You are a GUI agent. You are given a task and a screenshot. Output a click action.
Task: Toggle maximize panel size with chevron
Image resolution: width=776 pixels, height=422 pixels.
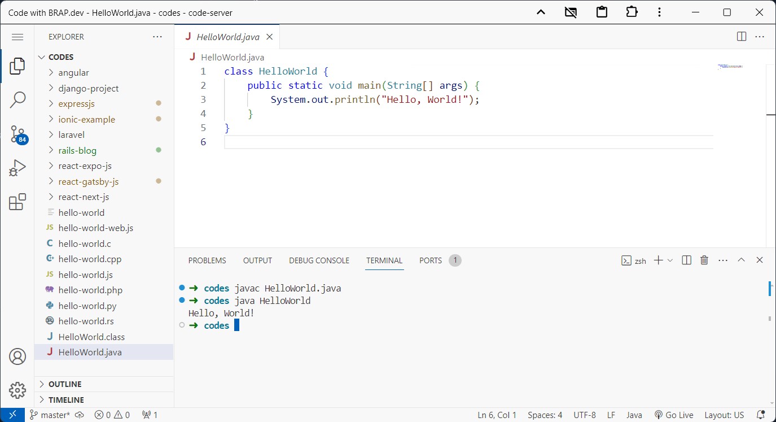pyautogui.click(x=741, y=260)
